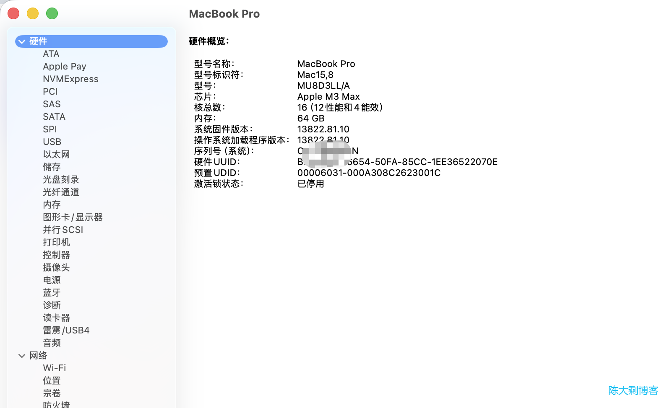Open 图形卡/显示器 graphics item
This screenshot has width=667, height=408.
point(73,217)
